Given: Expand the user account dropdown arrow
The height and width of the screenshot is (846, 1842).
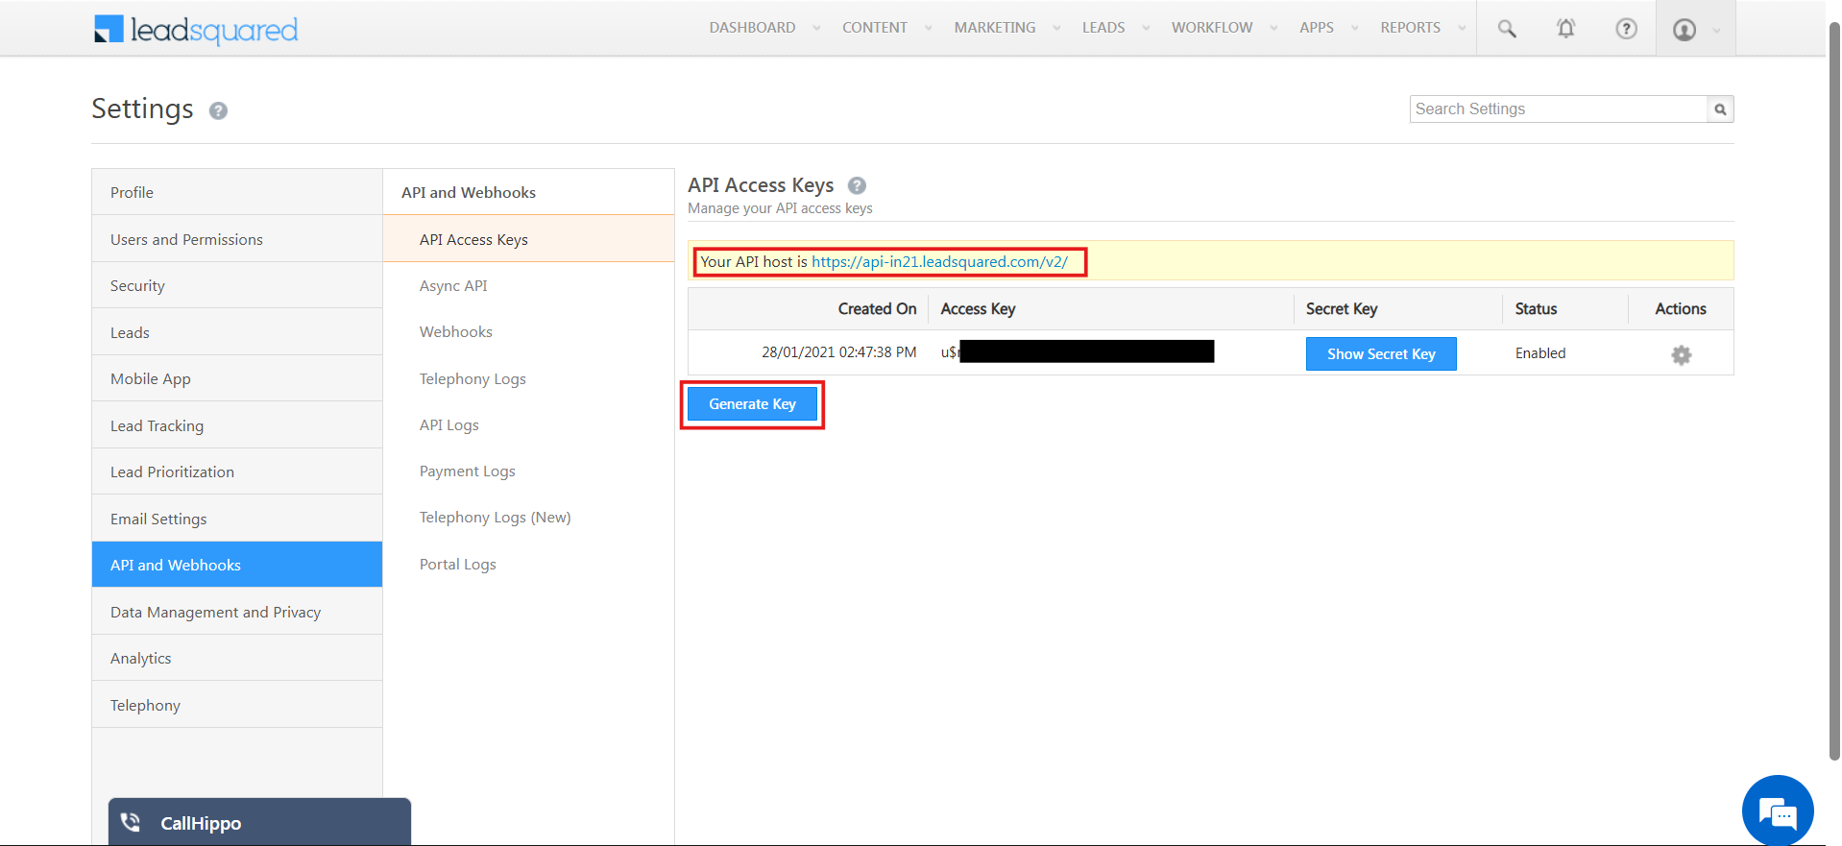Looking at the screenshot, I should point(1716,30).
